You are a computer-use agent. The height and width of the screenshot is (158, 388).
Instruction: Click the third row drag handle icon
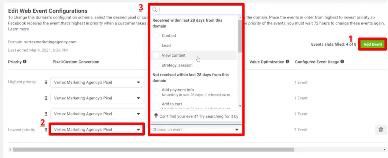point(46,114)
